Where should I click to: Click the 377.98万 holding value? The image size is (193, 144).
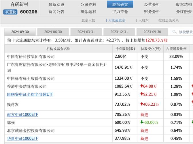pos(122,138)
